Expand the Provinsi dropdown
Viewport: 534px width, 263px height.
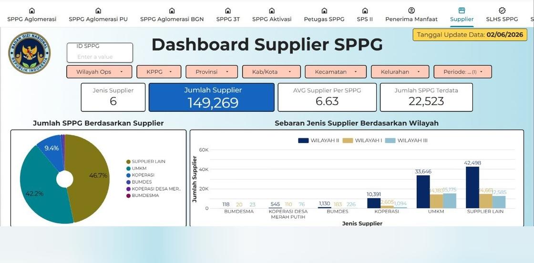(x=212, y=72)
